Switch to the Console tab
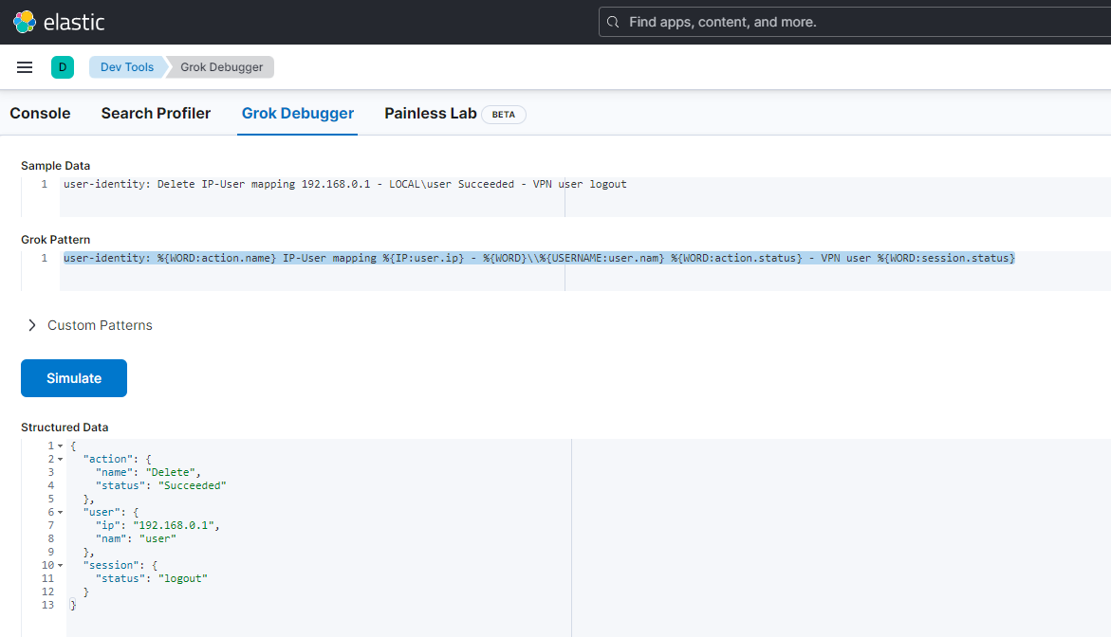Viewport: 1111px width, 637px height. [x=41, y=113]
